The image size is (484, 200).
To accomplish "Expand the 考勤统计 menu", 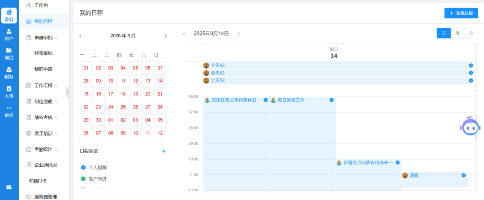I will click(57, 149).
